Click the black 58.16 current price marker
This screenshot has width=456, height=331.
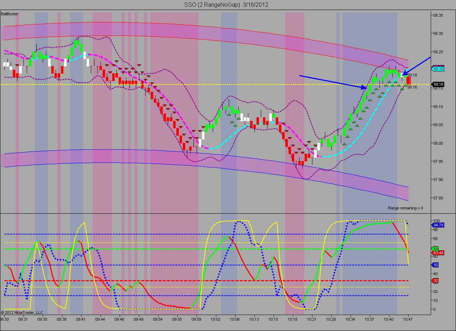(x=438, y=84)
